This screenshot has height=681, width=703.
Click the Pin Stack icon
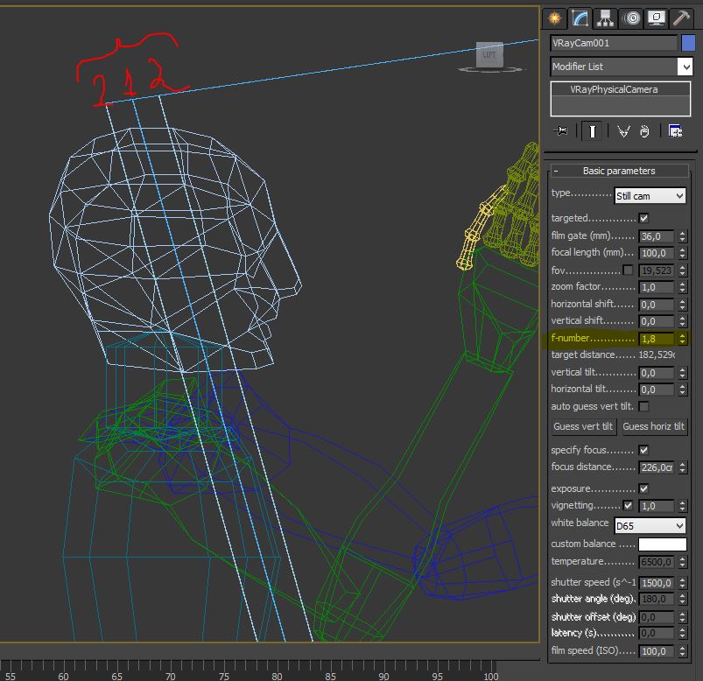(561, 130)
